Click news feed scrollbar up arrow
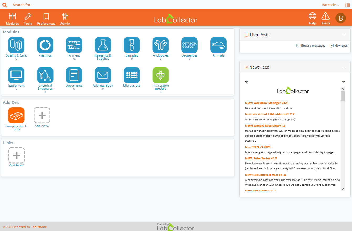 tap(343, 89)
